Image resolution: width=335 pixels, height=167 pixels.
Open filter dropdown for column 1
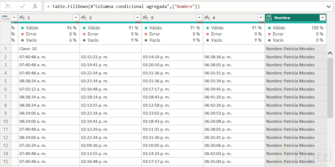point(76,18)
